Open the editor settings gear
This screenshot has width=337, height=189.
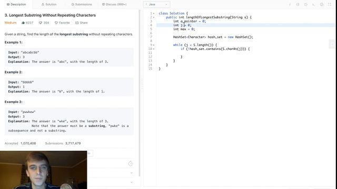pyautogui.click(x=322, y=4)
